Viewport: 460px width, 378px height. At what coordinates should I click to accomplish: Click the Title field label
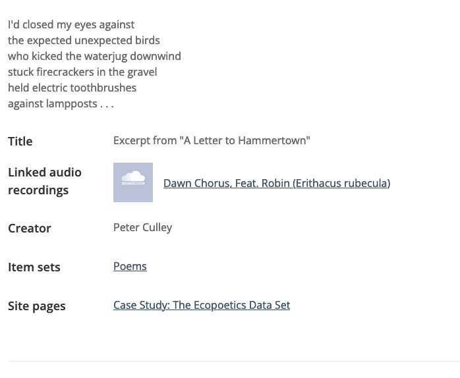point(20,142)
